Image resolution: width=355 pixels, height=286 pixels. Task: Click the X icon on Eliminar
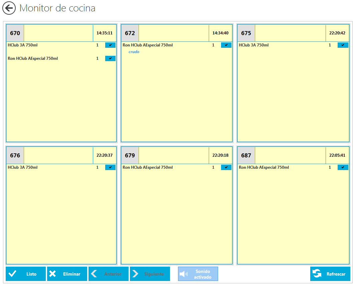point(53,274)
